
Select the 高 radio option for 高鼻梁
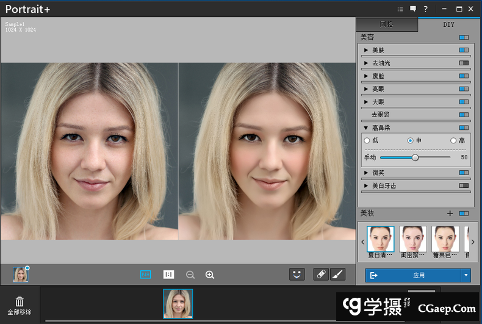coord(453,140)
